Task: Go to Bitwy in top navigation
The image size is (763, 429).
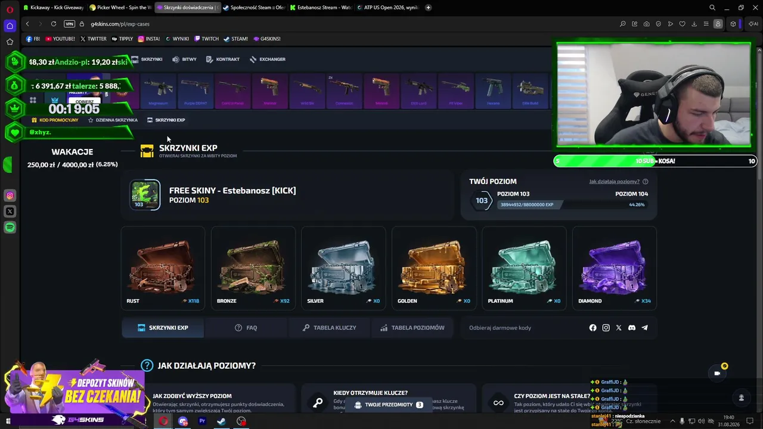Action: 184,59
